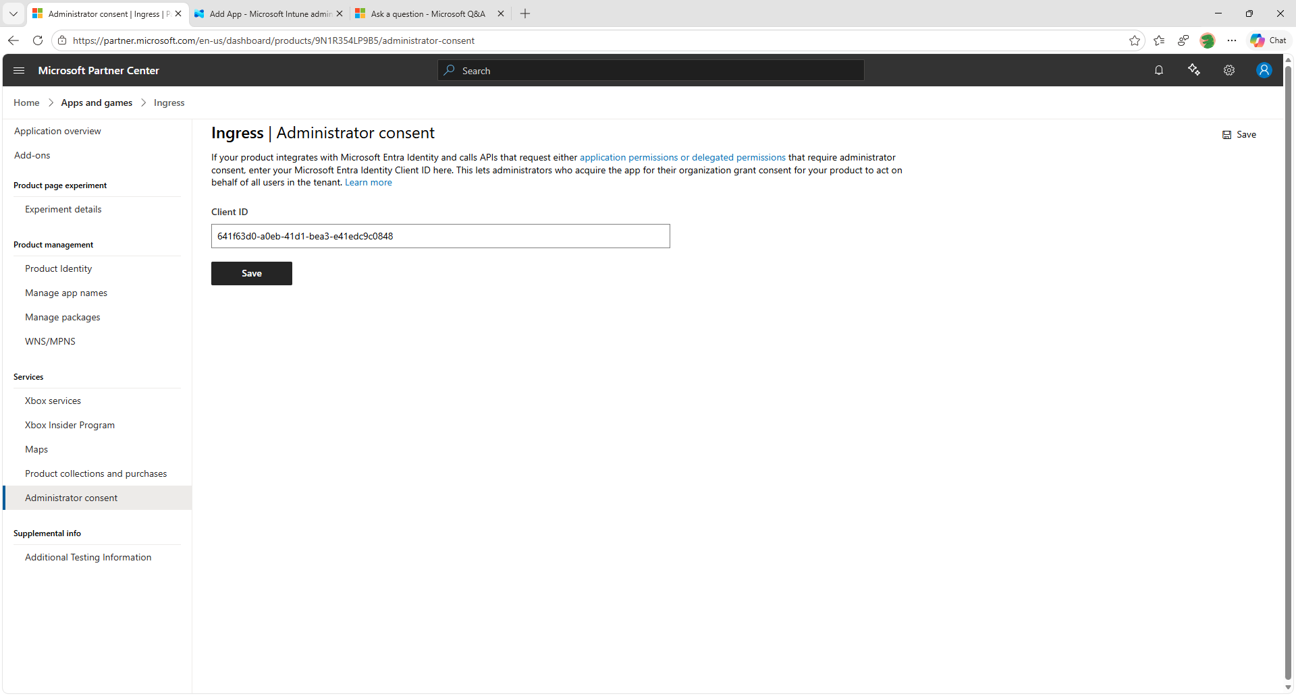Viewport: 1296px width, 696px height.
Task: Go to Home breadcrumb
Action: click(x=26, y=103)
